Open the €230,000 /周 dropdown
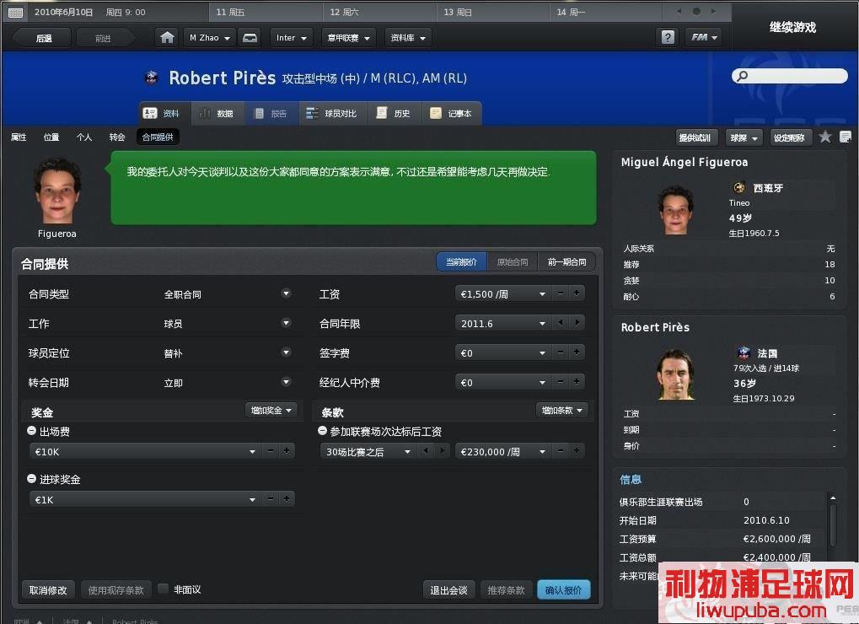 coord(503,452)
